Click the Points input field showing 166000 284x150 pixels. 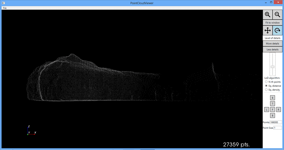pyautogui.click(x=276, y=122)
